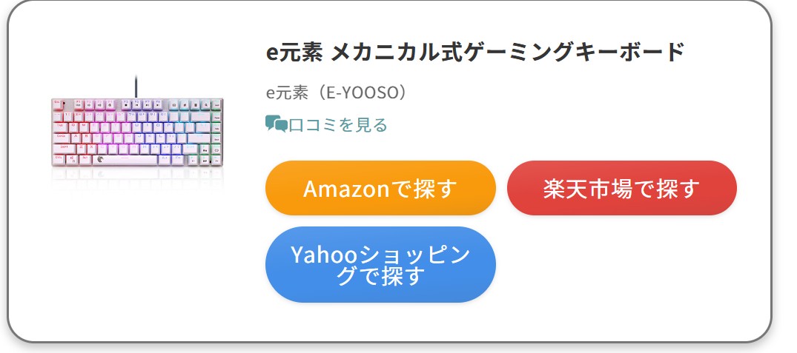The width and height of the screenshot is (797, 353).
Task: Click the red Esc key in keyboard image
Action: (x=57, y=103)
